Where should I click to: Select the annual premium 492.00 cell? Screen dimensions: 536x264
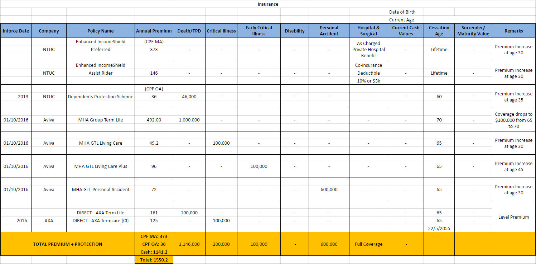pyautogui.click(x=154, y=120)
